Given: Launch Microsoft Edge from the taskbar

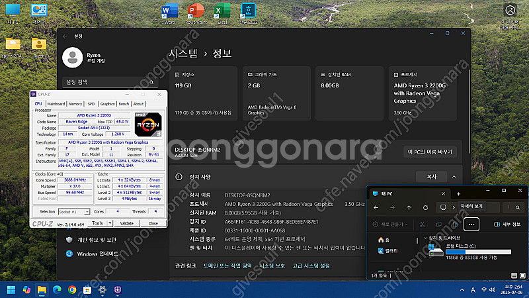Looking at the screenshot, I should pyautogui.click(x=57, y=290).
